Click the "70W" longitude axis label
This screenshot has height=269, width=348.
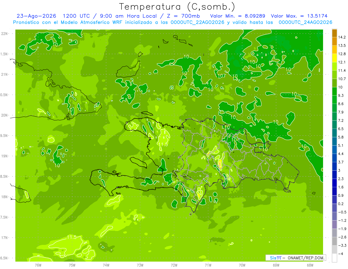coord(242,265)
